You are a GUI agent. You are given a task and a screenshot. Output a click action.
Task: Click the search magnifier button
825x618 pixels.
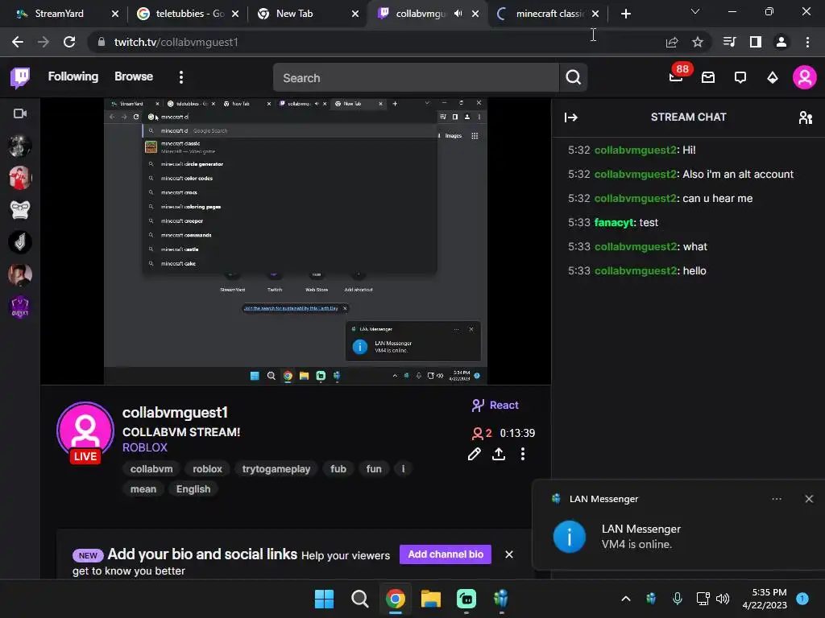(574, 78)
